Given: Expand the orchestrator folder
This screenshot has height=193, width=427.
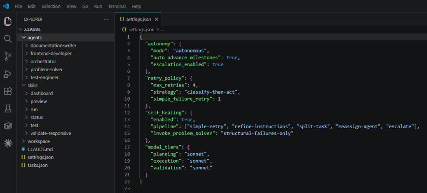Looking at the screenshot, I should point(26,62).
